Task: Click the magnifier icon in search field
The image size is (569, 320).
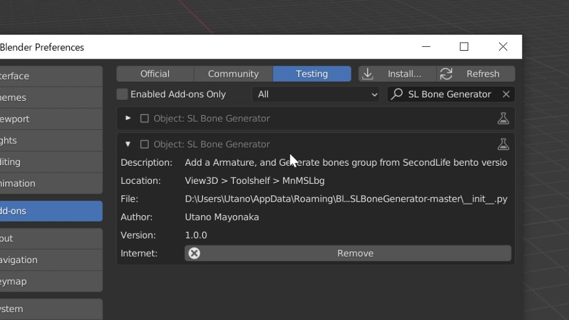Action: coord(397,94)
